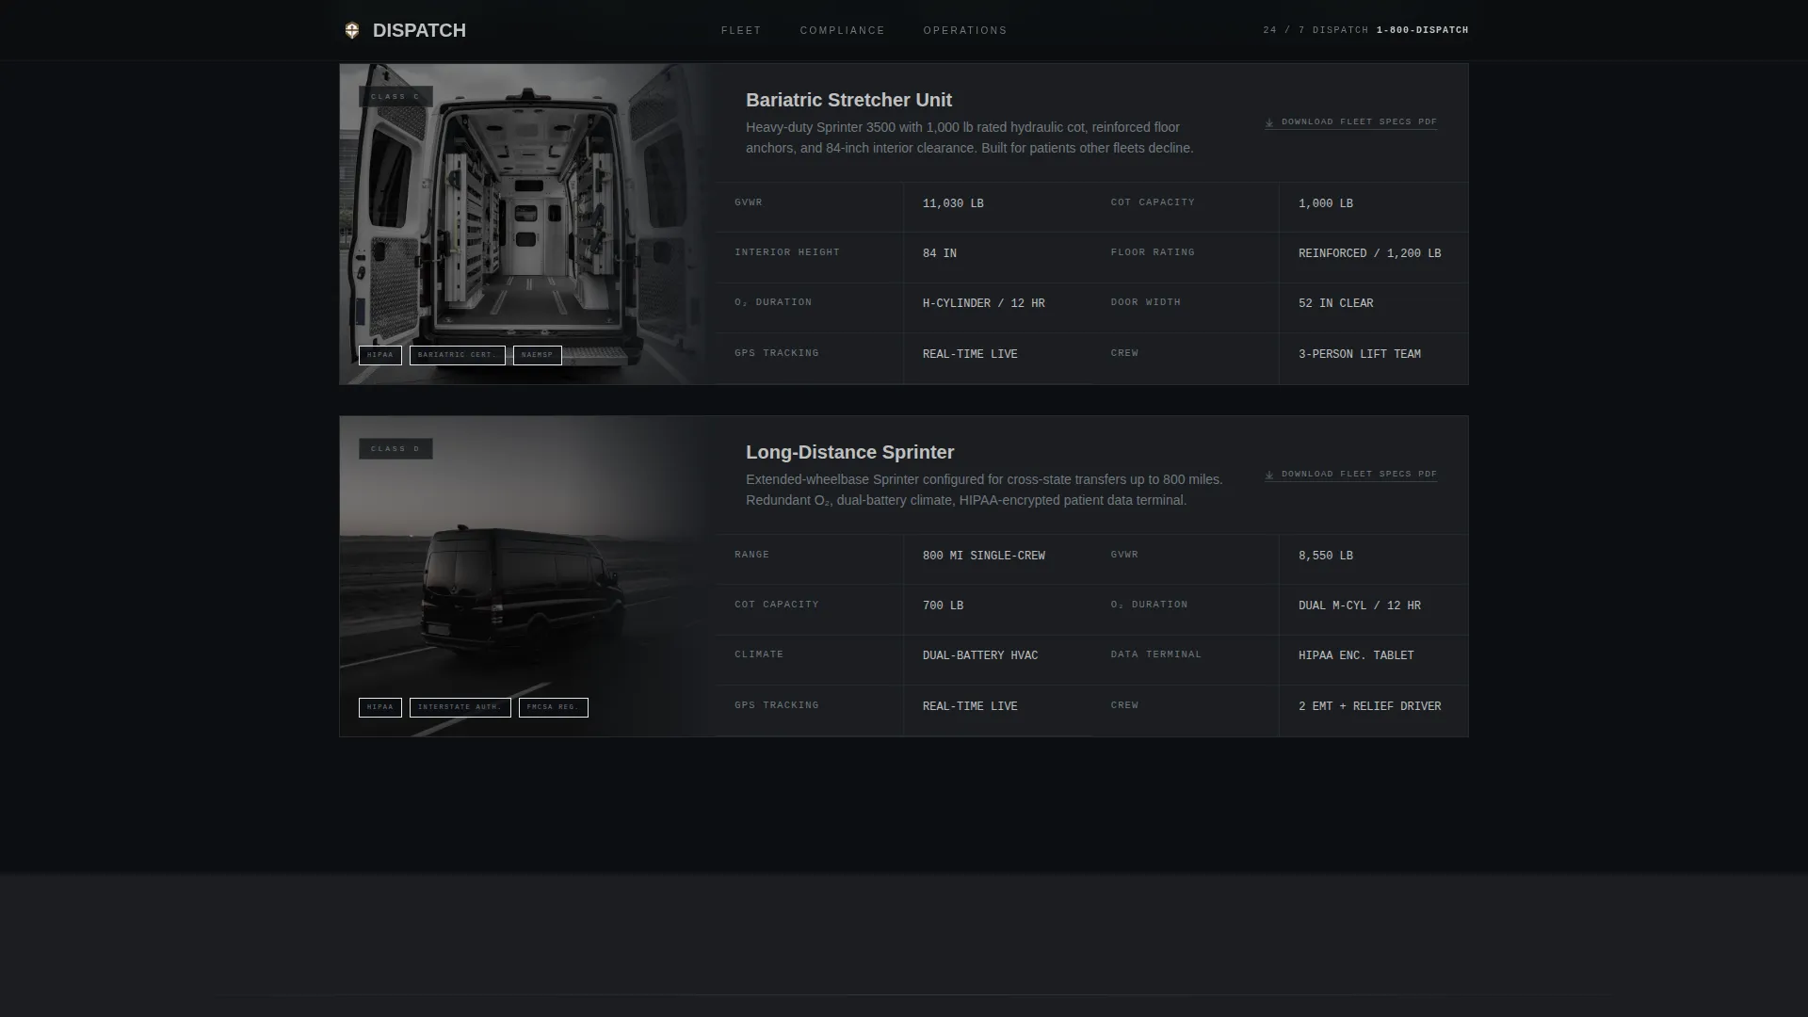
Task: Click the HIPAA tag on the Long-Distance Sprinter card
Action: click(380, 707)
